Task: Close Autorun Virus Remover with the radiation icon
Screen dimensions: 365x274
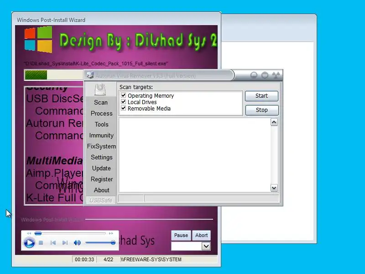Action: pyautogui.click(x=276, y=75)
